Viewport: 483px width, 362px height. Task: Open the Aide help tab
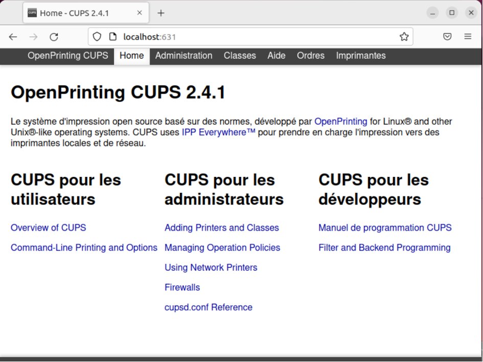point(276,56)
